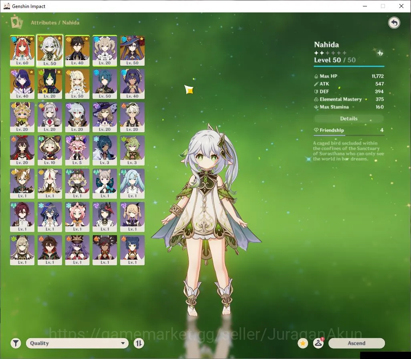Choose Barbara Lv. 20 portrait

105,50
